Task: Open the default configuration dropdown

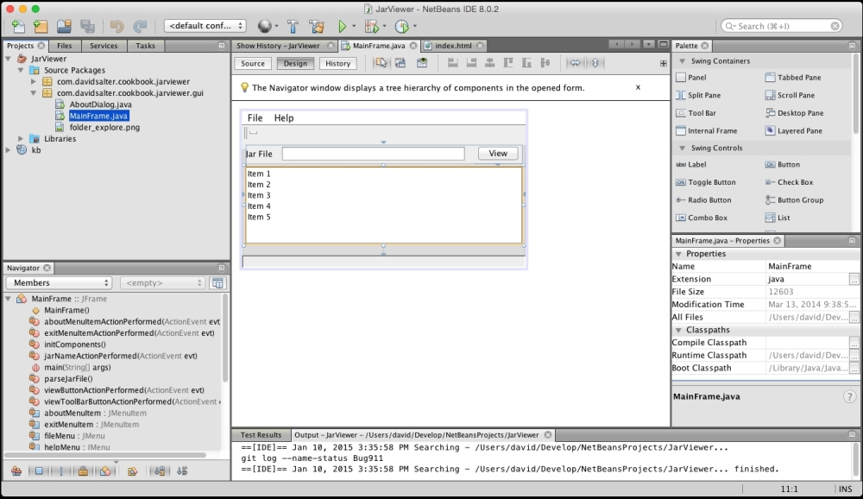Action: [203, 26]
